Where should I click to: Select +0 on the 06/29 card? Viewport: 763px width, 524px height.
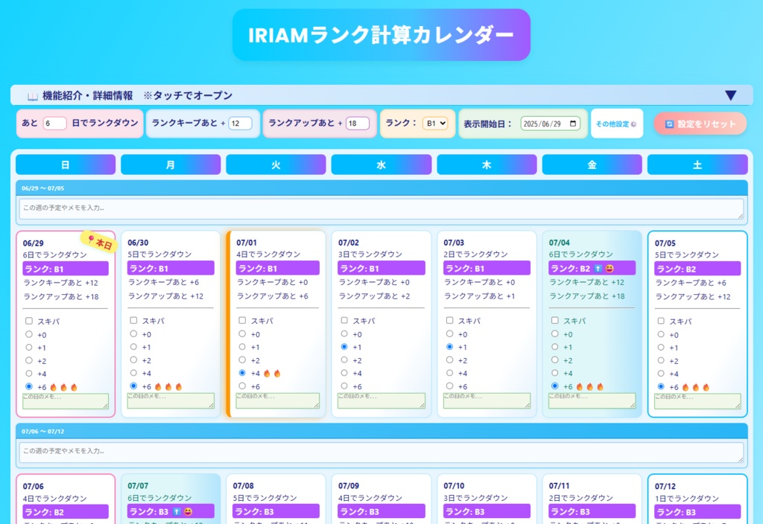click(29, 334)
